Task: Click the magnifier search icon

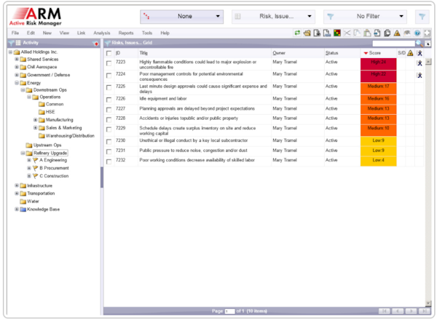Action: [x=418, y=44]
